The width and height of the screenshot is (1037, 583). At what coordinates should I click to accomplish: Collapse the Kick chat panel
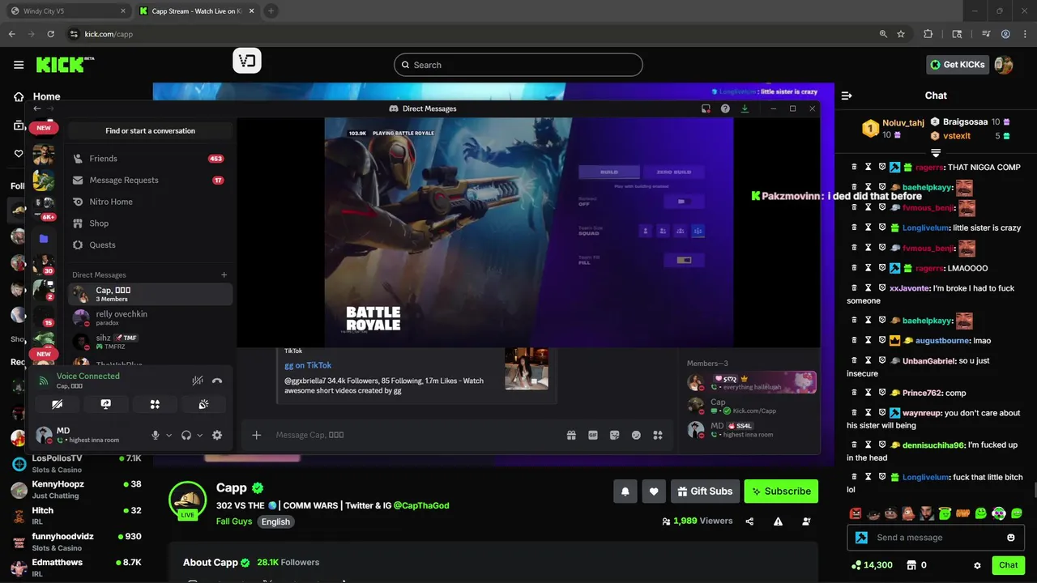point(847,96)
